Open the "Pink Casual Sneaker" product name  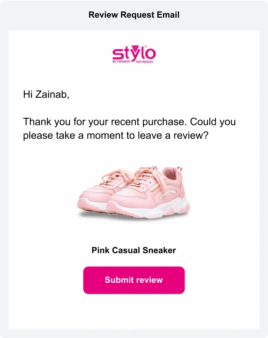point(134,251)
